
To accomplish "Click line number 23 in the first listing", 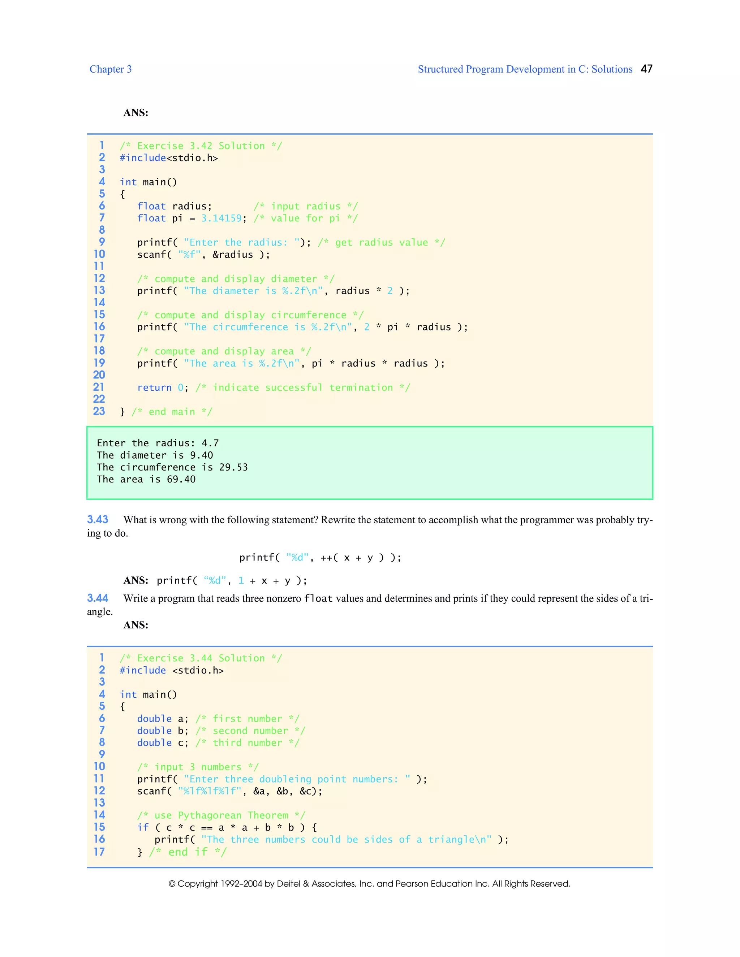I will click(x=99, y=411).
